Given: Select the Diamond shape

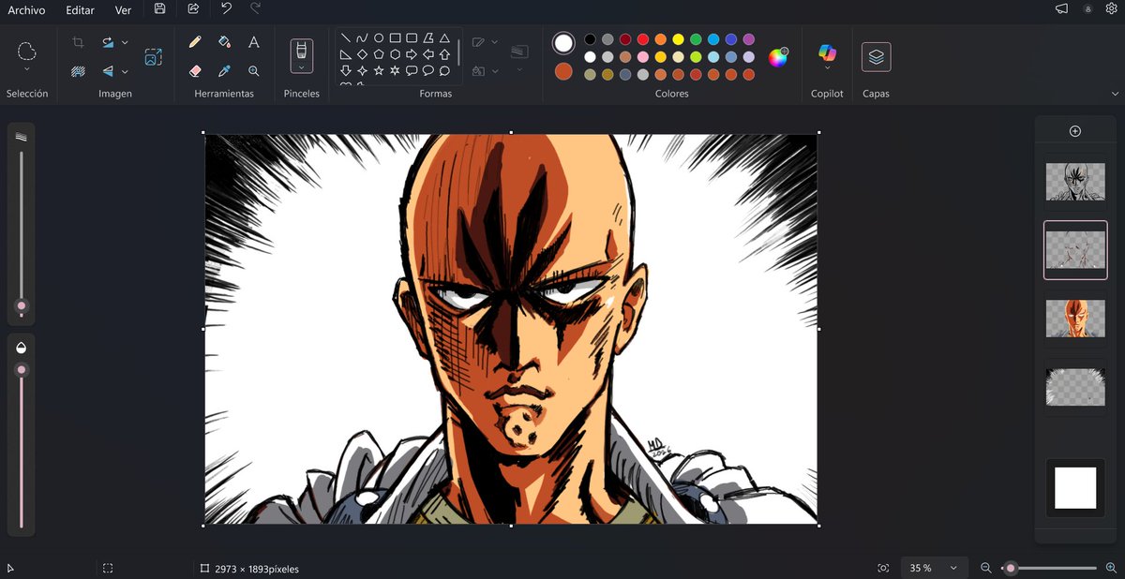Looking at the screenshot, I should (362, 54).
